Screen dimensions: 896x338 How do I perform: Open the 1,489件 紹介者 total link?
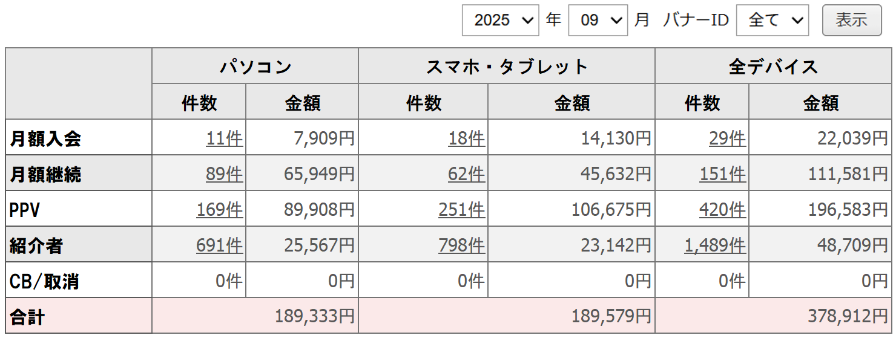pos(715,245)
